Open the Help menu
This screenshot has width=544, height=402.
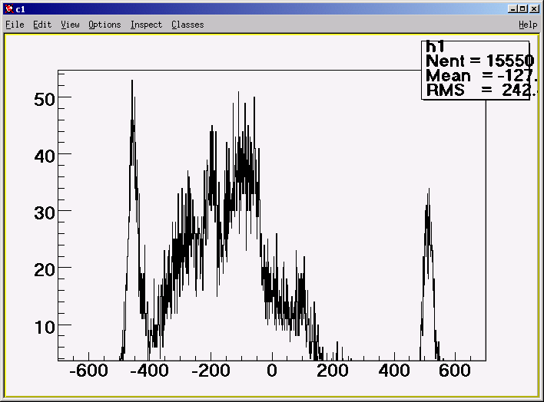pos(528,25)
